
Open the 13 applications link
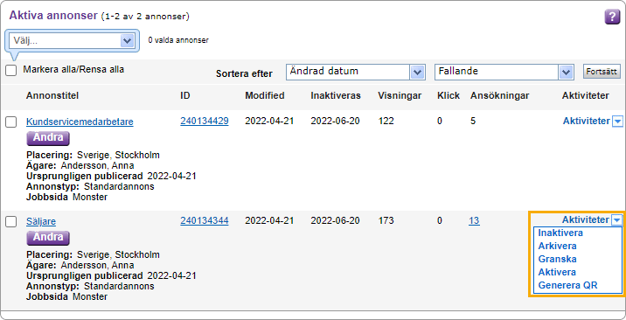(474, 220)
